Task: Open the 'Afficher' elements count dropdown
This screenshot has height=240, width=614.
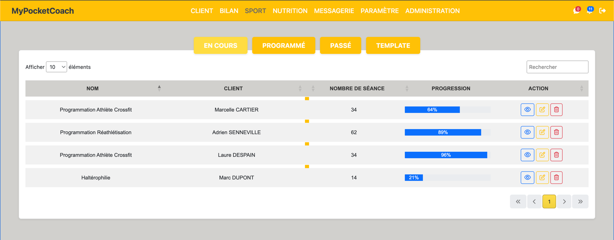Action: pyautogui.click(x=56, y=67)
